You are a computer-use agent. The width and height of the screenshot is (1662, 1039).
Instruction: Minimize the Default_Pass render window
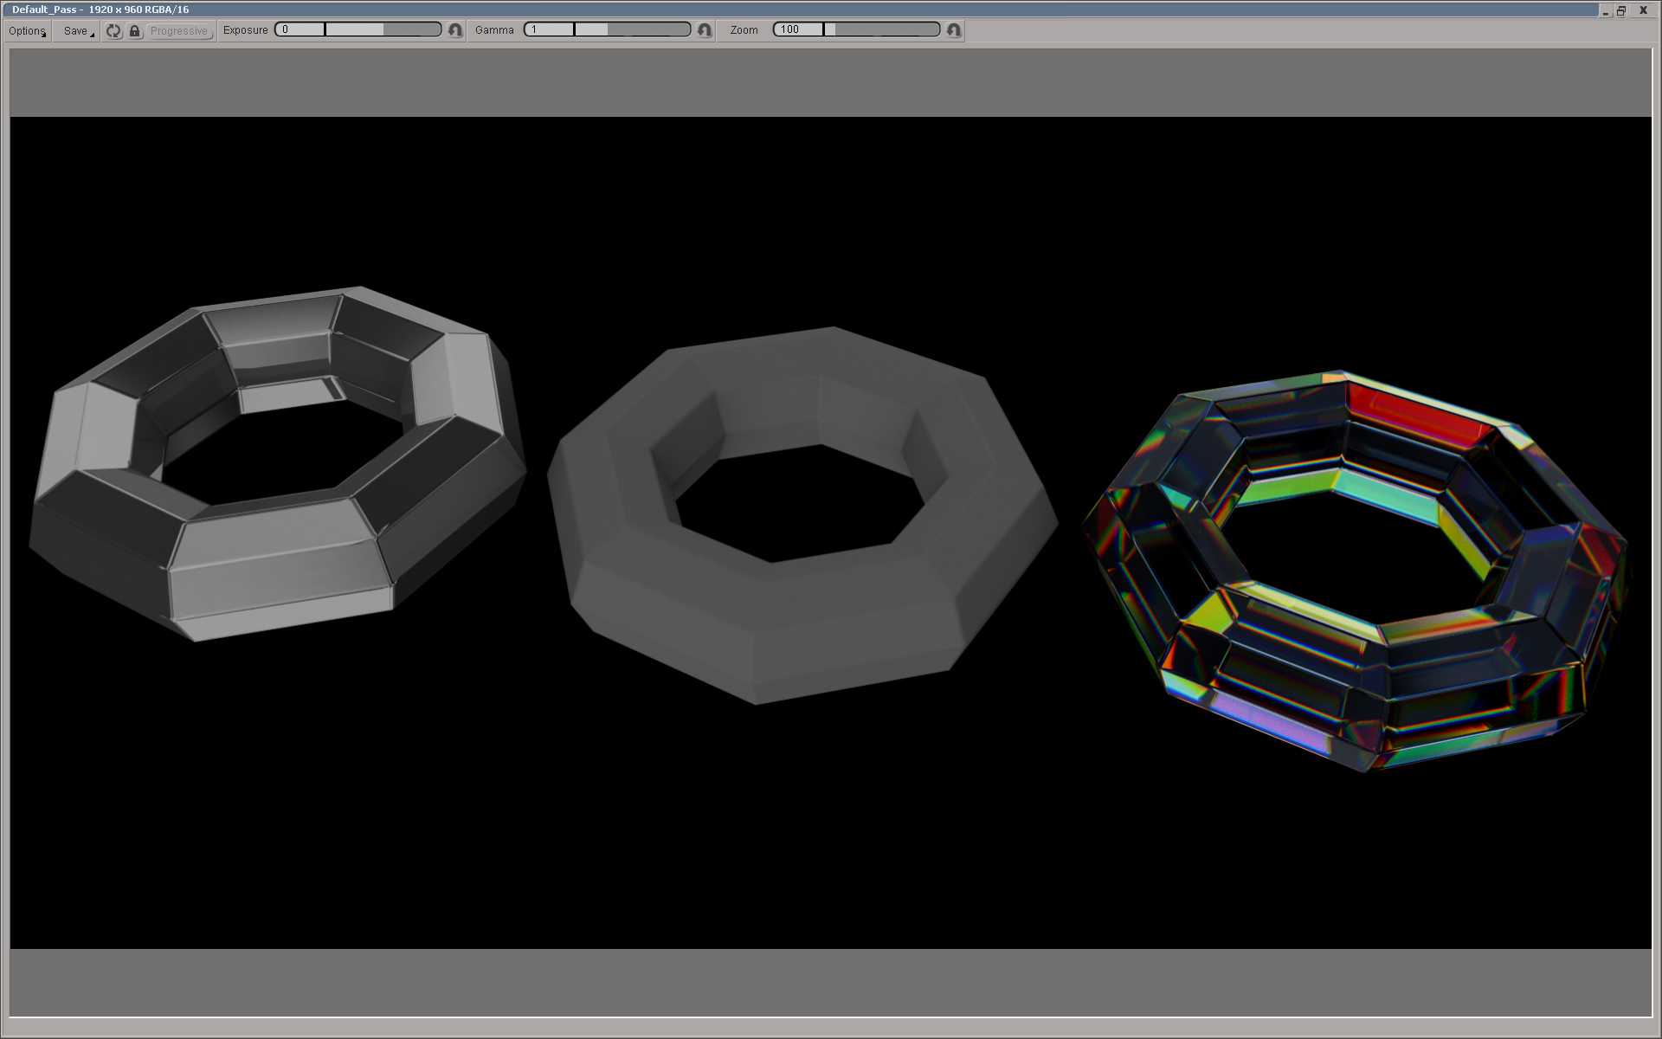click(1605, 10)
